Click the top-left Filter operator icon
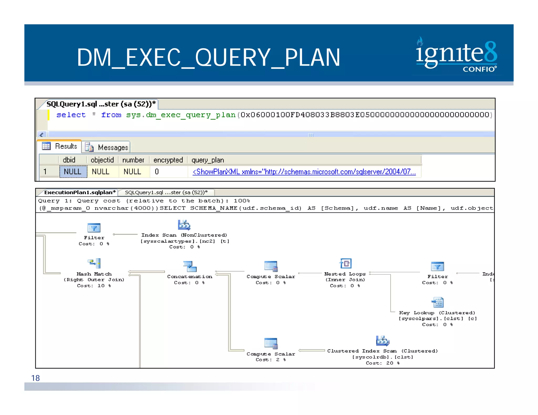The height and width of the screenshot is (415, 538). click(94, 228)
